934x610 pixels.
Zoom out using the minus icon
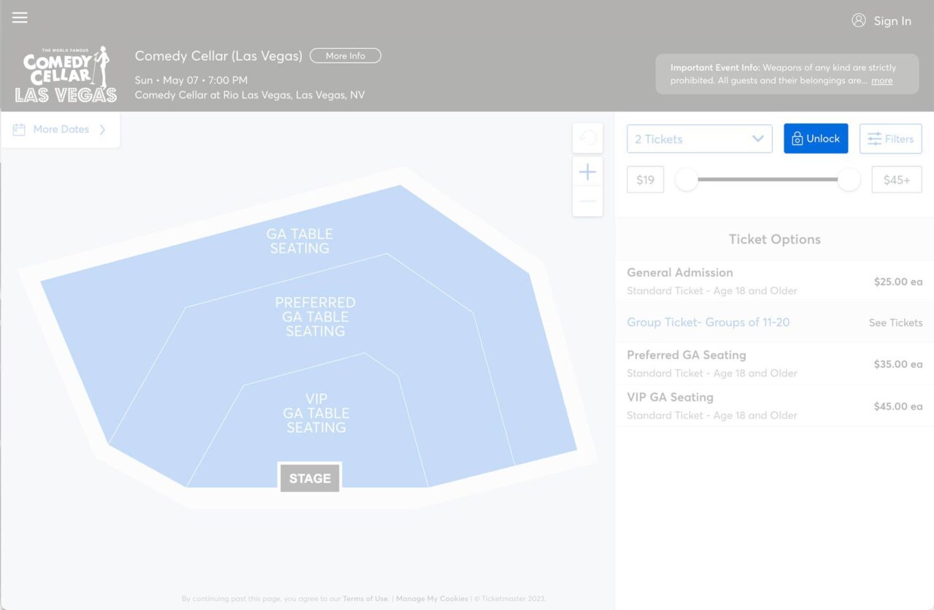587,200
